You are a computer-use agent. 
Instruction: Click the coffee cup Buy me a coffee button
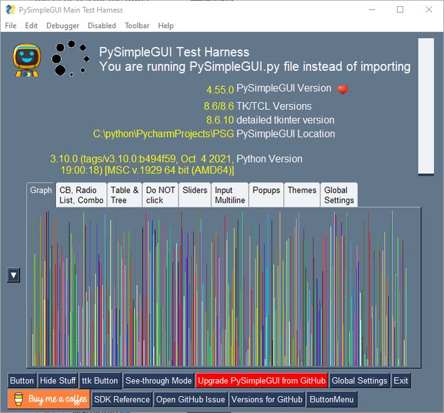click(x=49, y=399)
